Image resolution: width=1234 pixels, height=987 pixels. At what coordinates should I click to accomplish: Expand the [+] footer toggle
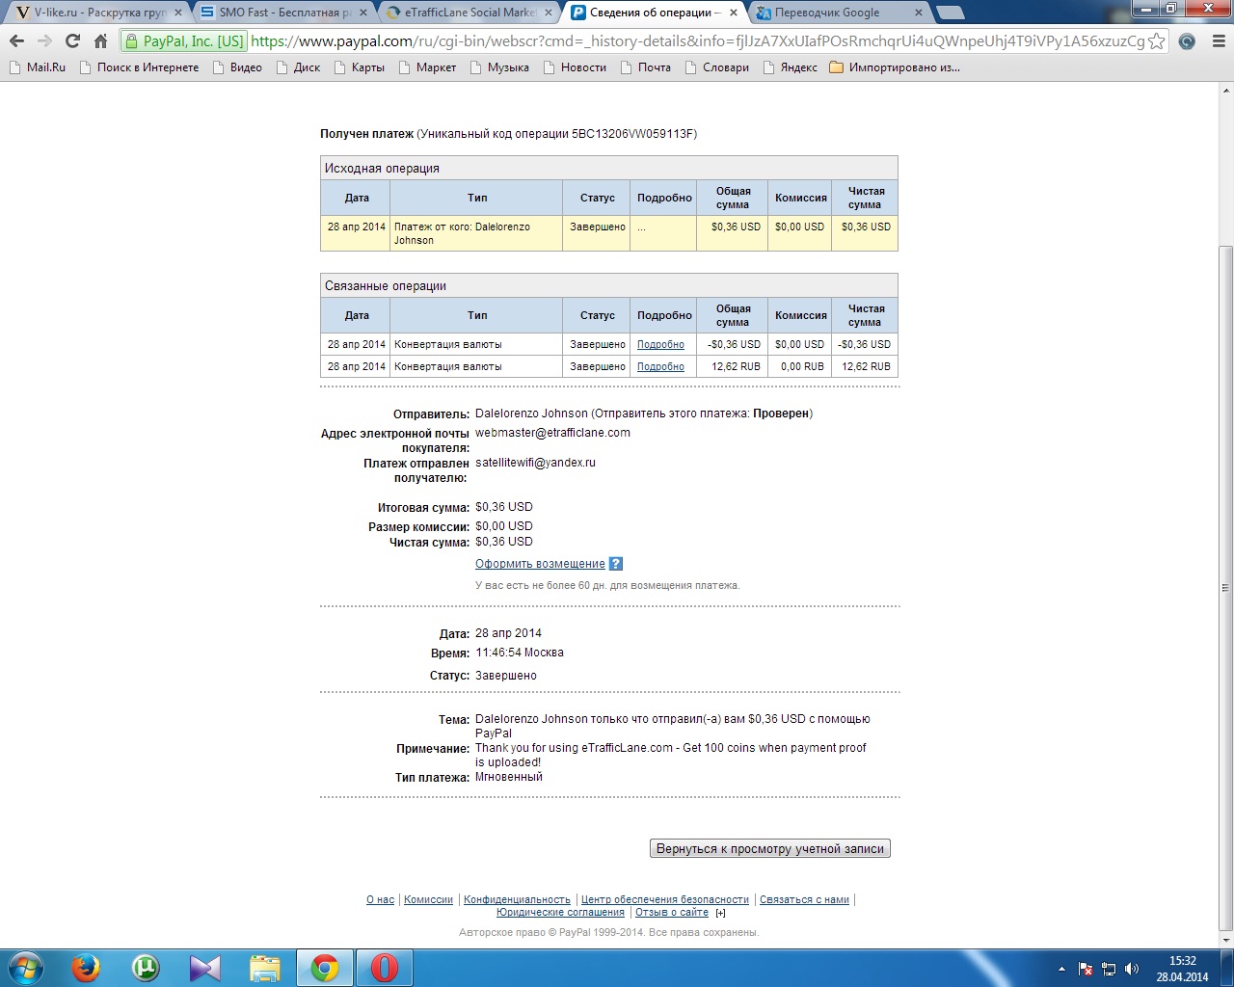[x=720, y=913]
